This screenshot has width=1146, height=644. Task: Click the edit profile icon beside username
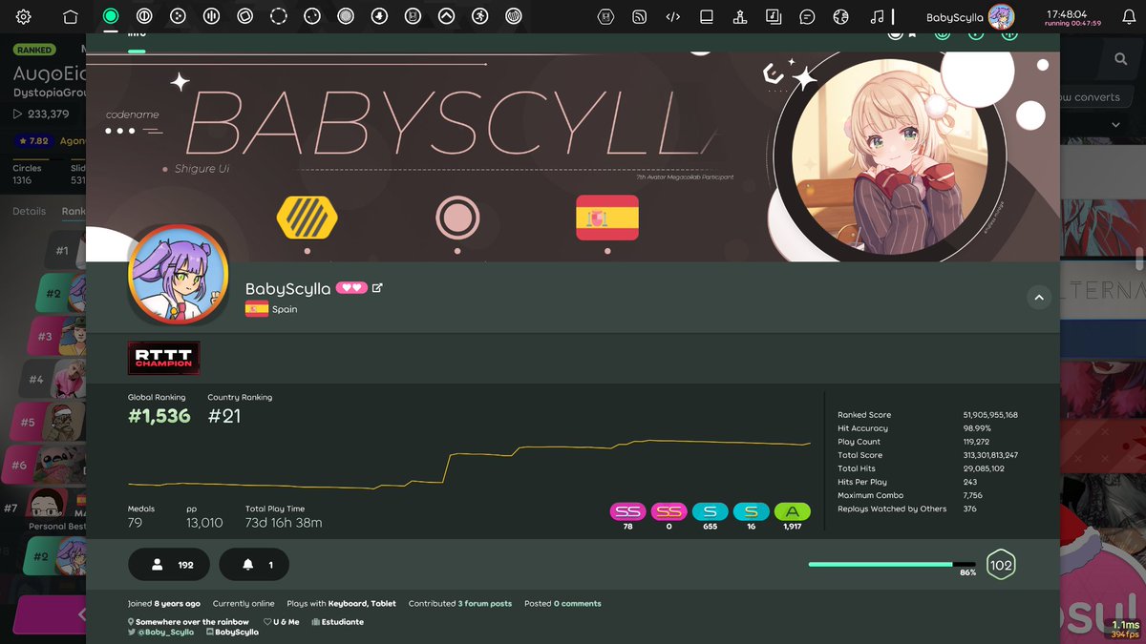[377, 287]
